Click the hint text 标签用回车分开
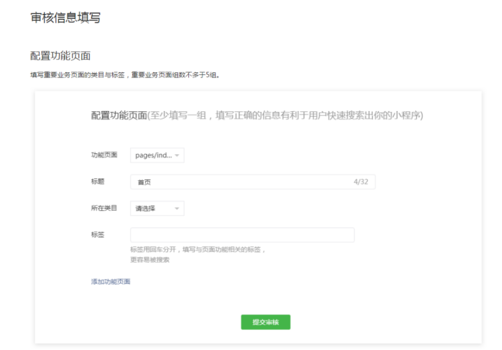 (153, 249)
